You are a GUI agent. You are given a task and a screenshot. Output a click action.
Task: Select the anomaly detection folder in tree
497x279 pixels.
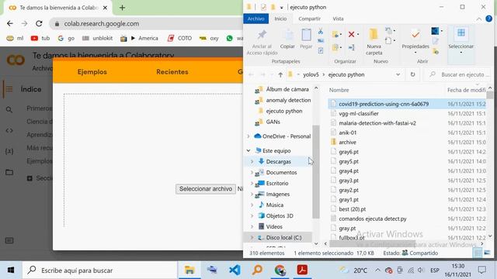pos(288,100)
